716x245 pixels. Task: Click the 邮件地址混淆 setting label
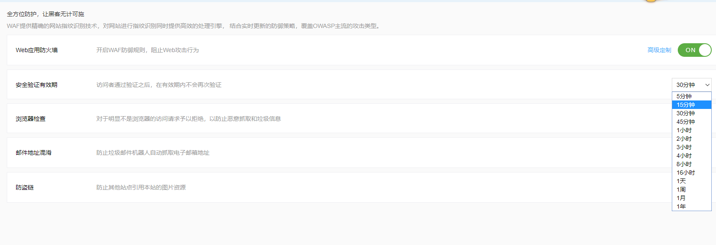[34, 153]
